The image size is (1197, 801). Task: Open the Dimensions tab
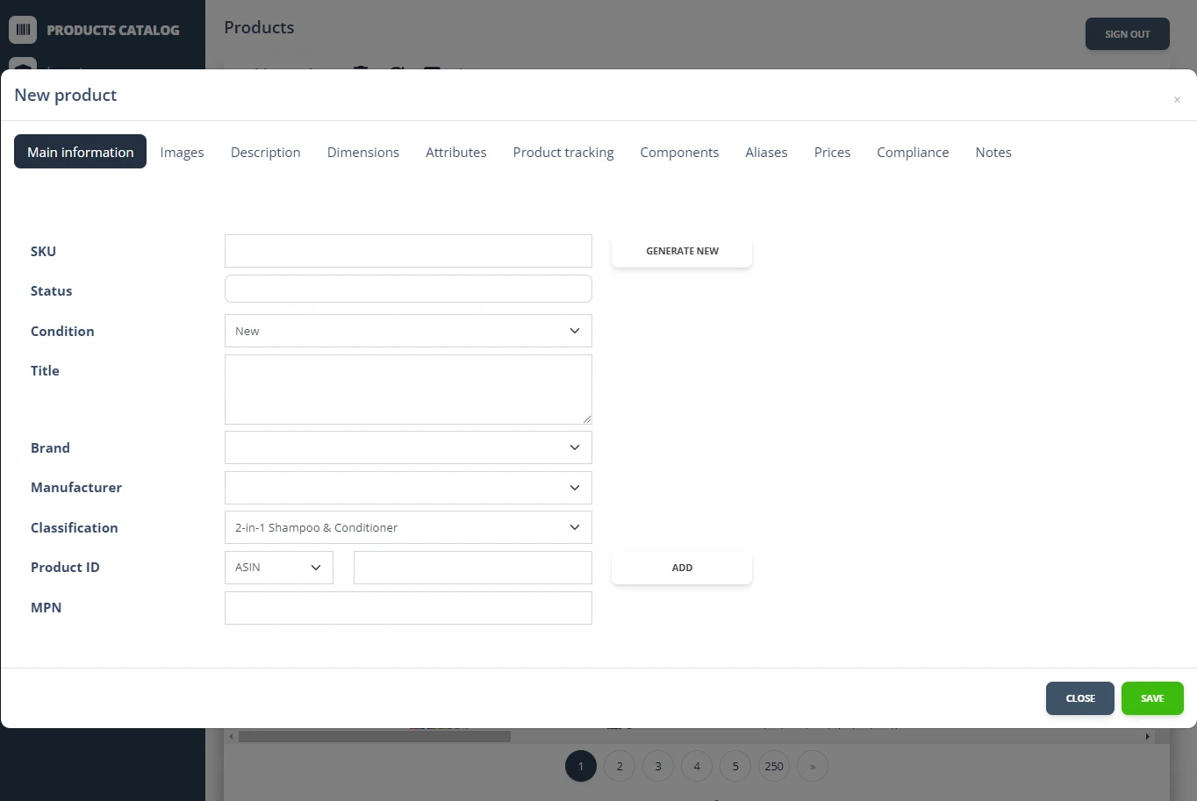point(362,152)
